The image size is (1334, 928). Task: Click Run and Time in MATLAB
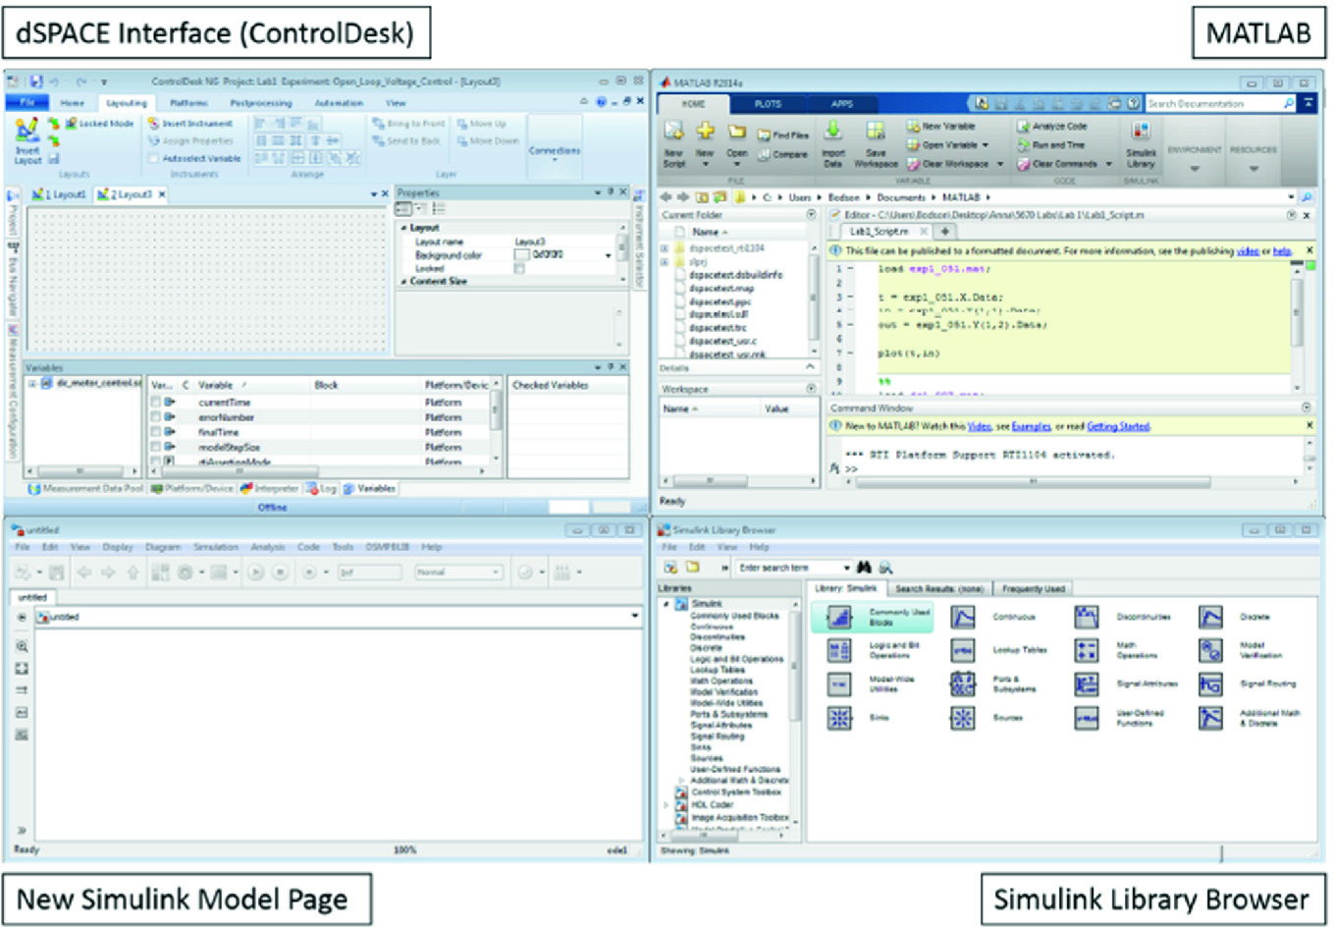(x=1050, y=145)
